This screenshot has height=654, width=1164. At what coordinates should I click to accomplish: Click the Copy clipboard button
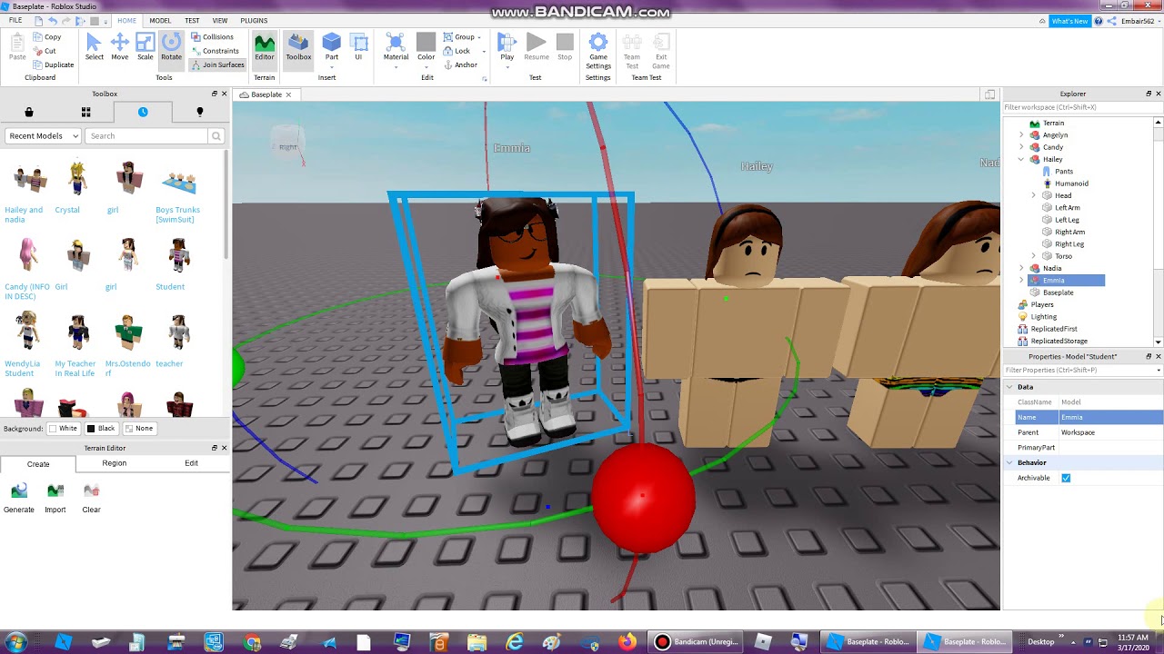(46, 37)
